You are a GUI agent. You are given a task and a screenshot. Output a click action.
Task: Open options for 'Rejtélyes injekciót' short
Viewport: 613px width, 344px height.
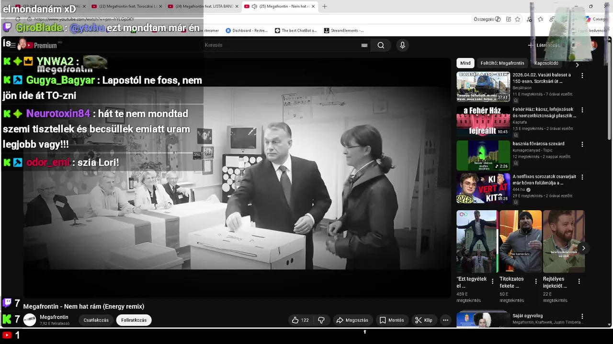[x=579, y=281]
